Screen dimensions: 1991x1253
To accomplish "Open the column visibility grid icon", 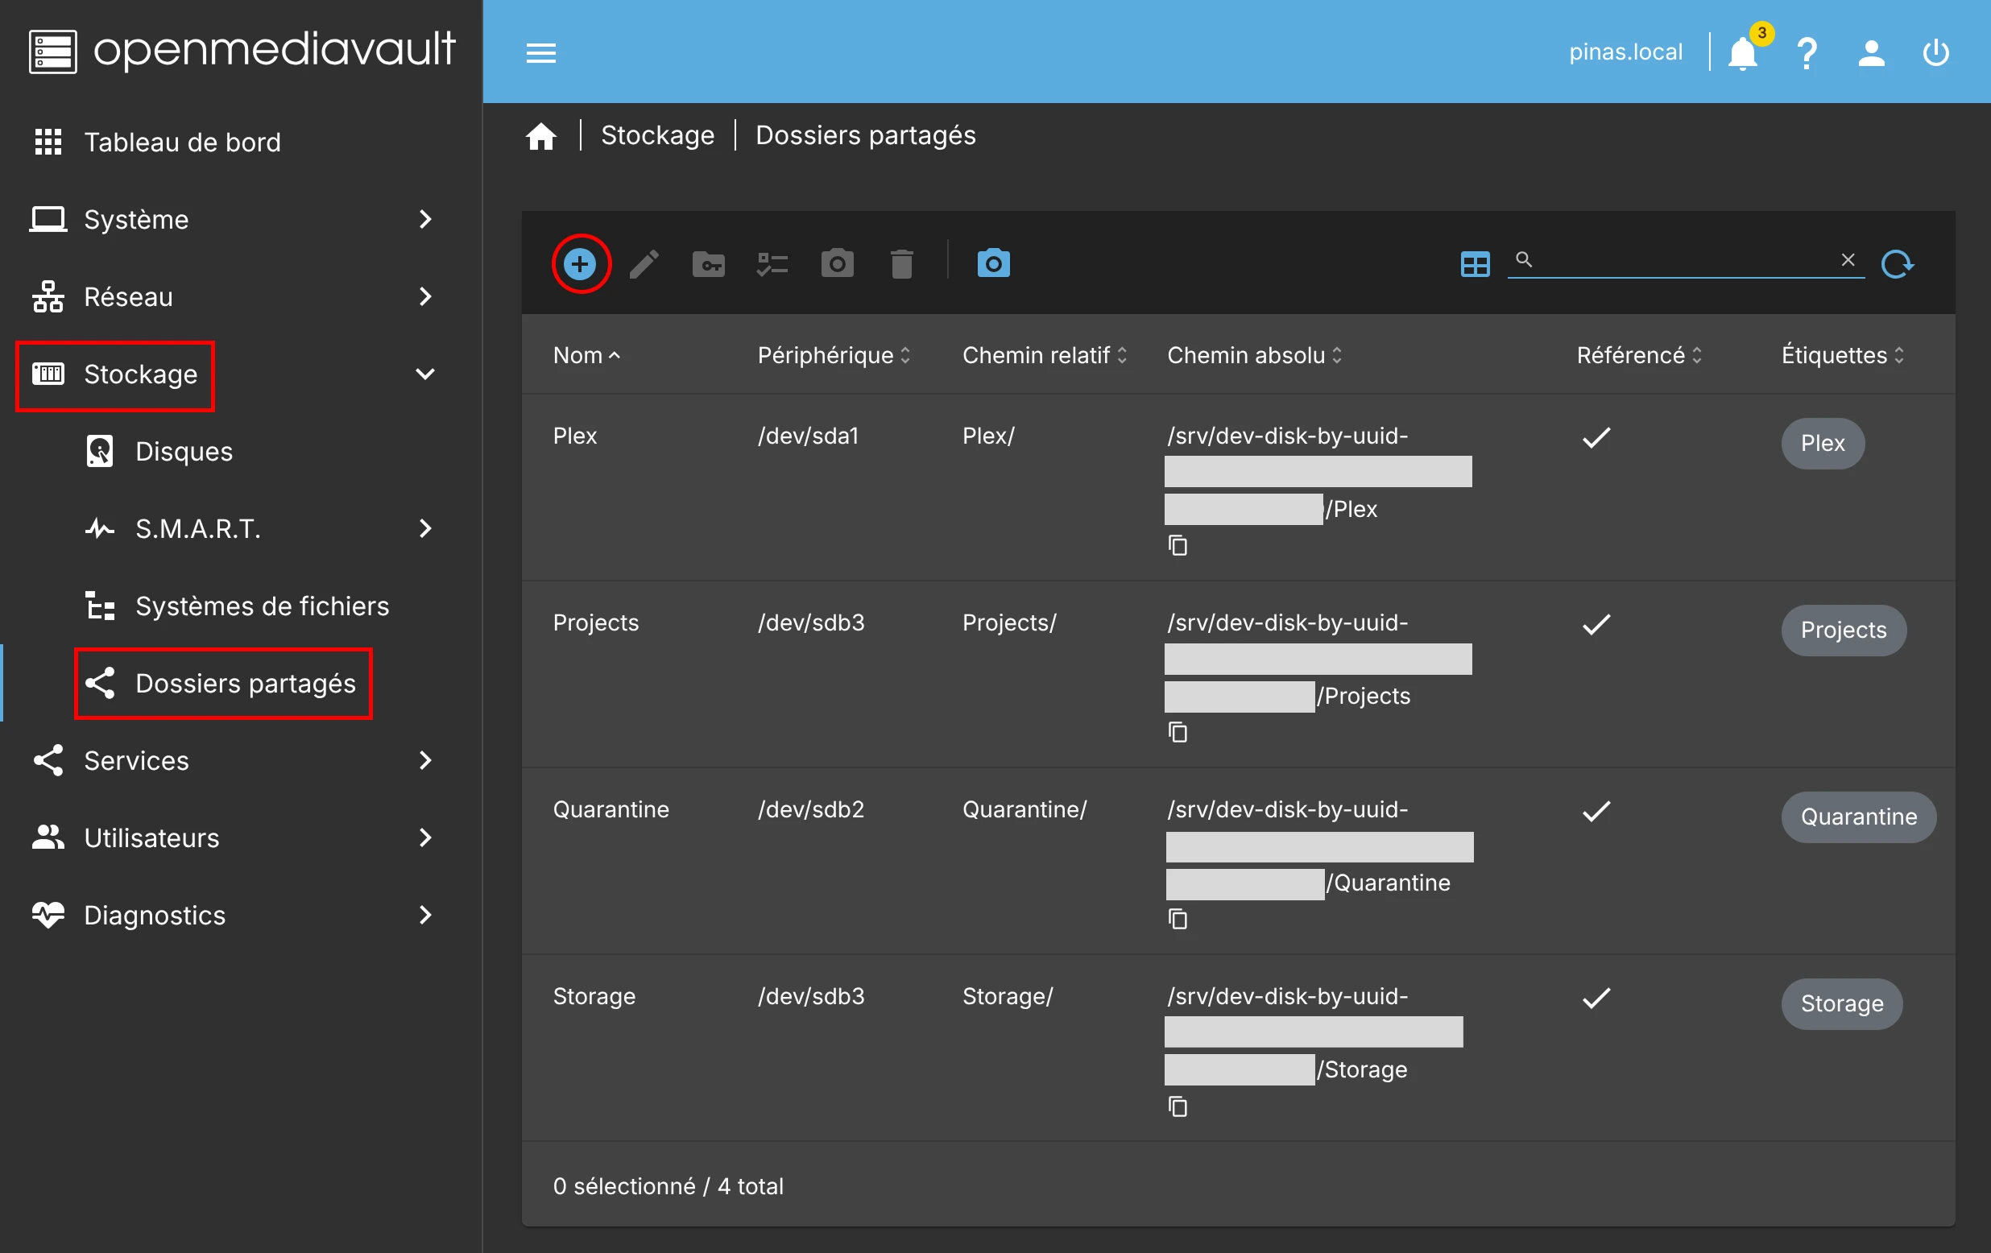I will [1475, 263].
